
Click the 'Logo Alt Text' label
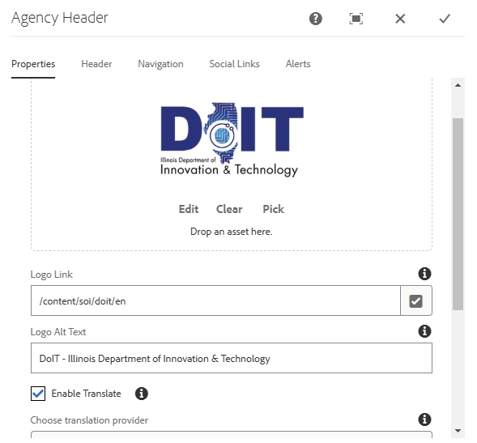tap(58, 331)
